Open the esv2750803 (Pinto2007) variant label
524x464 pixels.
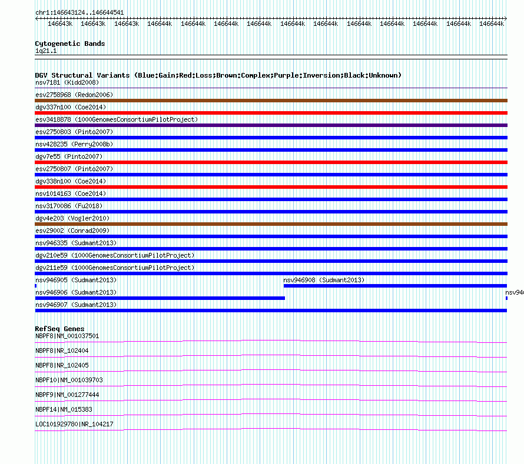click(74, 132)
